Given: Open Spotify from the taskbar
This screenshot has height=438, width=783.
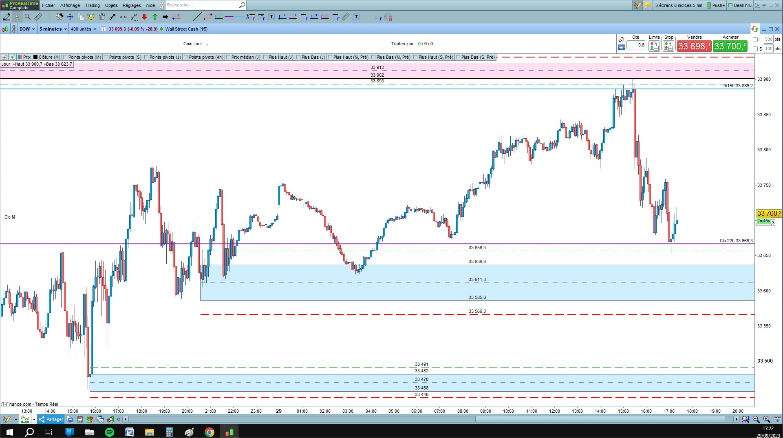Looking at the screenshot, I should coord(110,432).
